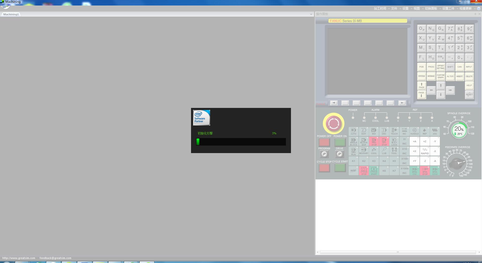Click the large green CYCLE START button
Image resolution: width=482 pixels, height=263 pixels.
click(x=340, y=168)
